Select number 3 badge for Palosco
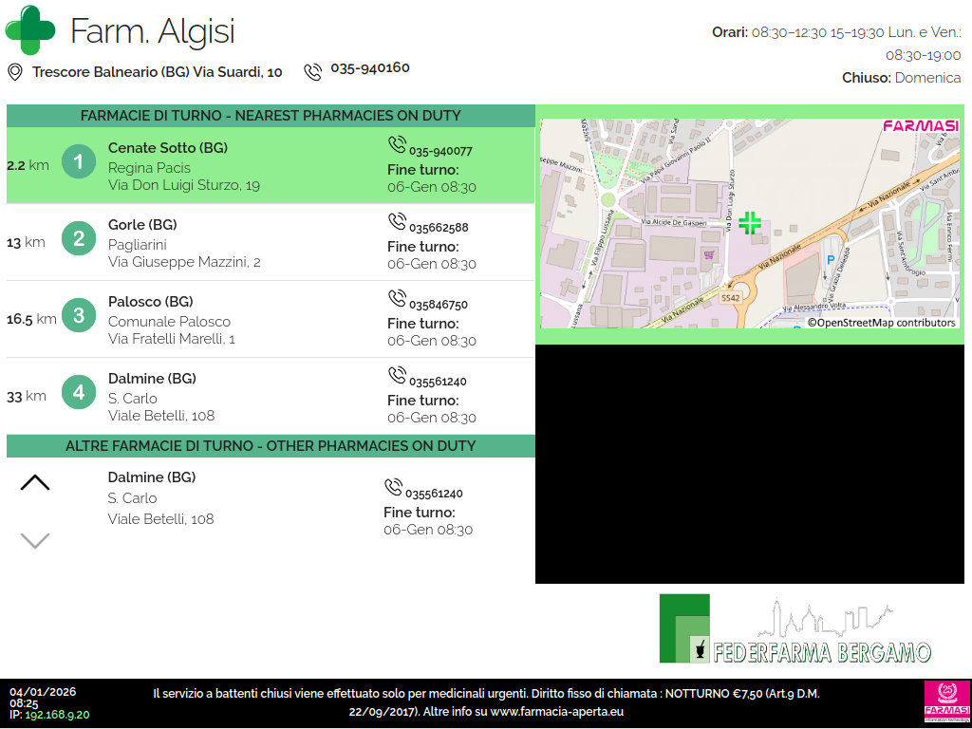This screenshot has height=729, width=972. [x=79, y=315]
